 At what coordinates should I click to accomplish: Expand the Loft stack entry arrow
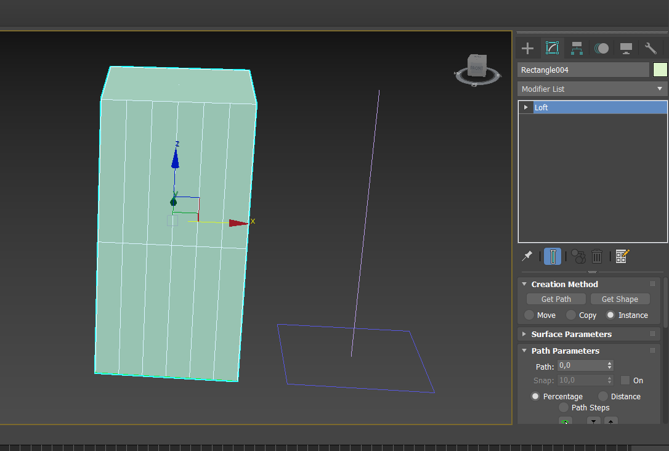(x=525, y=107)
